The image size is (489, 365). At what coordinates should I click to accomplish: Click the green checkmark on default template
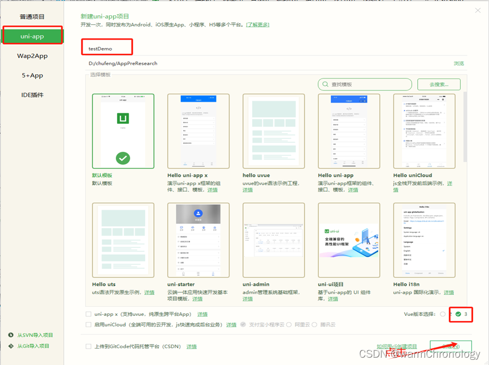pyautogui.click(x=123, y=158)
